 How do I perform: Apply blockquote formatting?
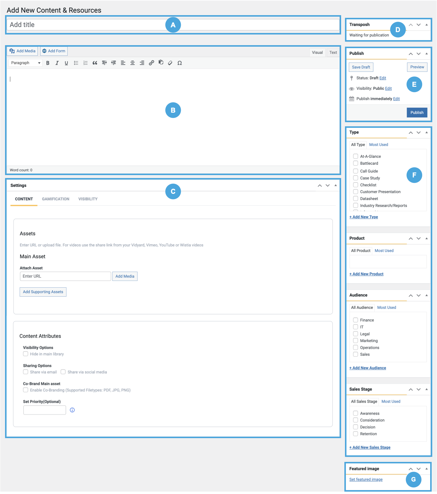pos(95,63)
